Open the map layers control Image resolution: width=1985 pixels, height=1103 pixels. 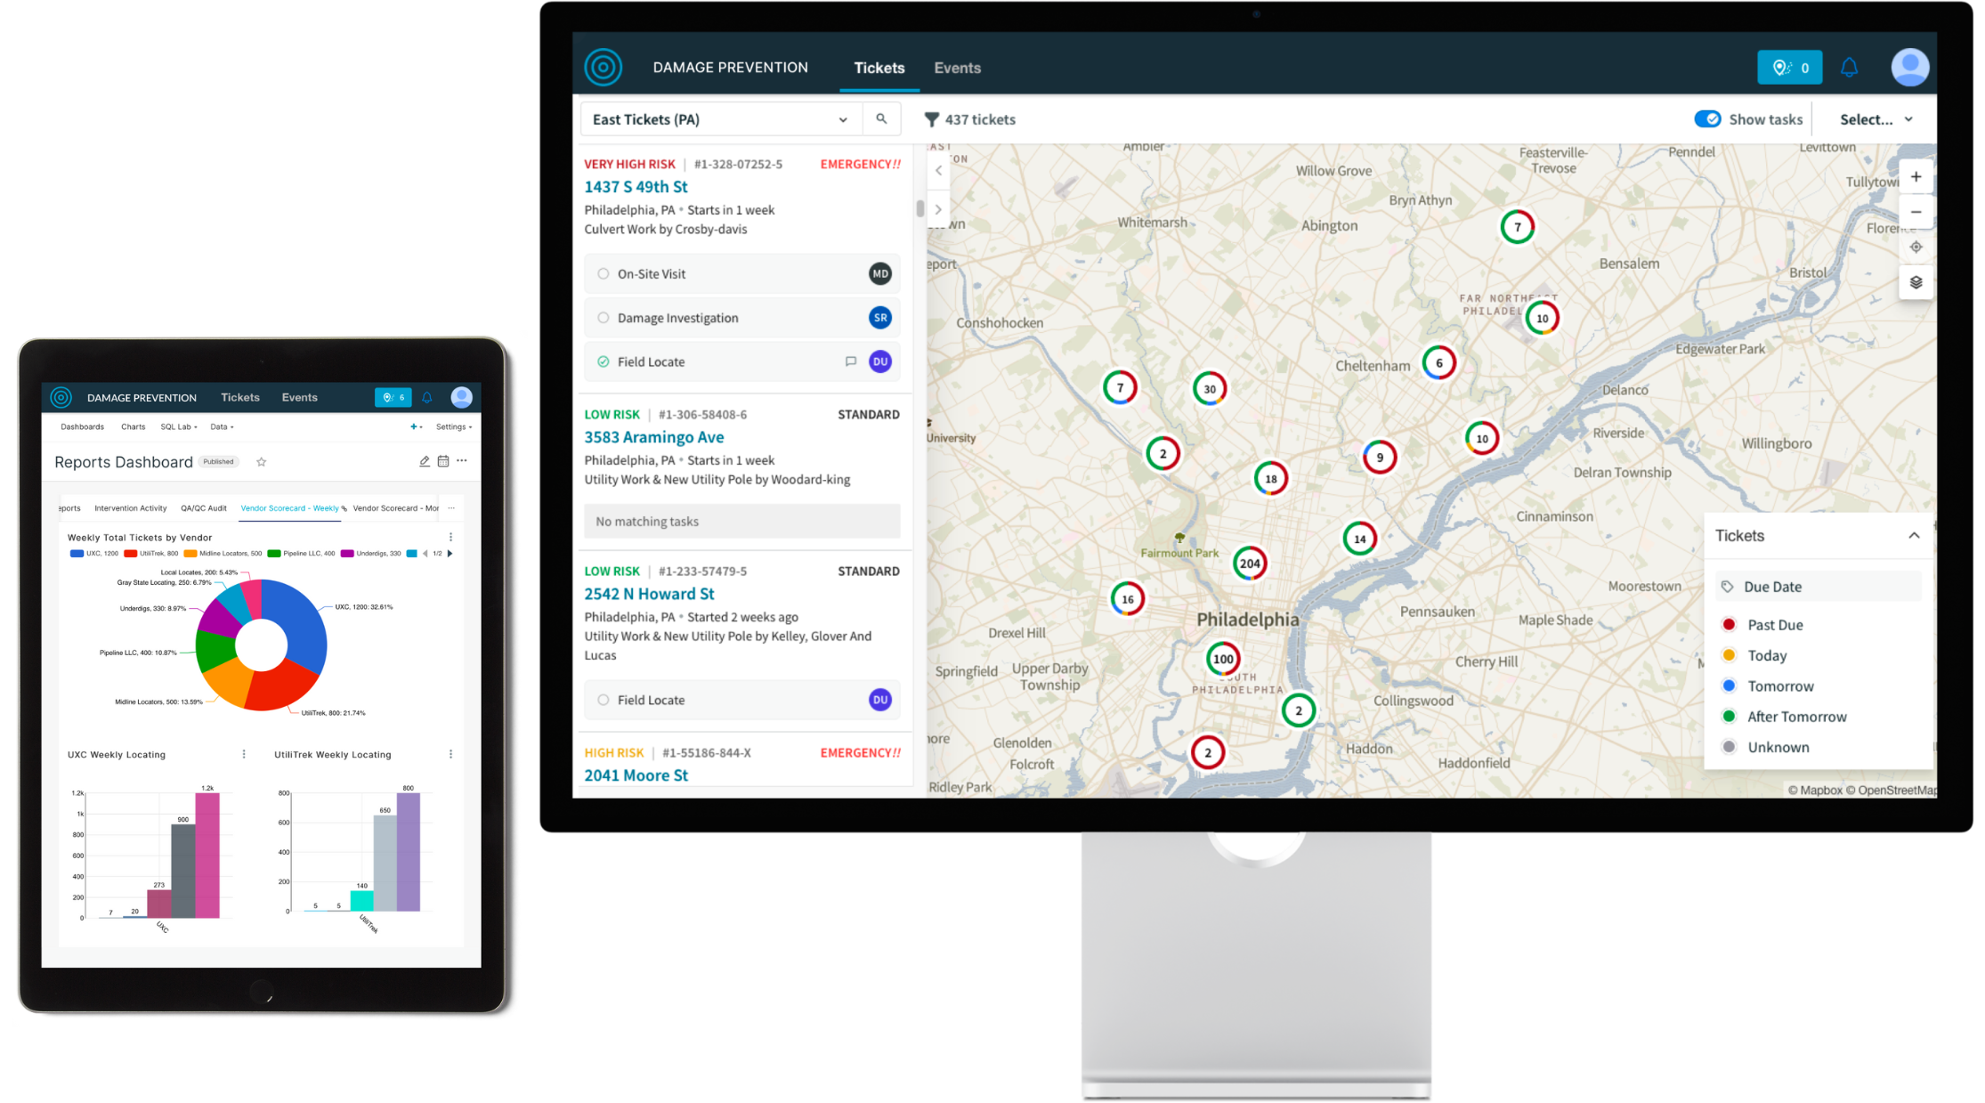click(1916, 282)
